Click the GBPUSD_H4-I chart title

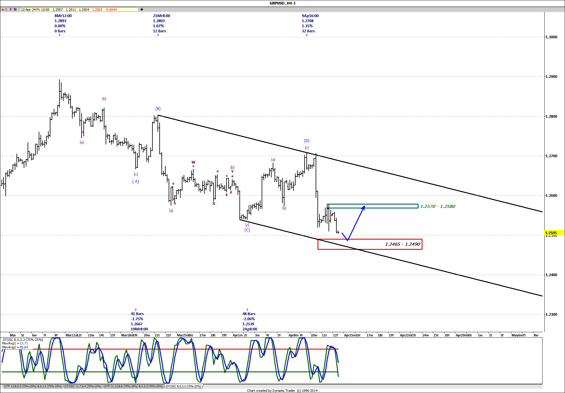[x=282, y=3]
